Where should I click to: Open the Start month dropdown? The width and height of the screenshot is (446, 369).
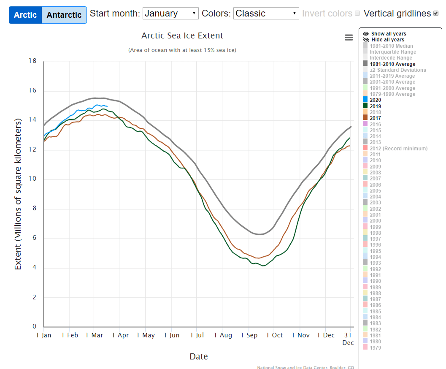coord(170,14)
